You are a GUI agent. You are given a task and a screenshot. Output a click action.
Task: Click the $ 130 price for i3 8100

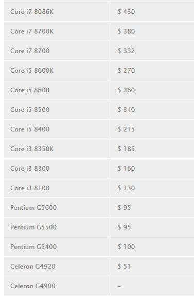126,188
